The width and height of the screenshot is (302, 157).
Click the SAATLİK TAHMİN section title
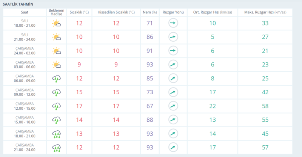pyautogui.click(x=18, y=4)
